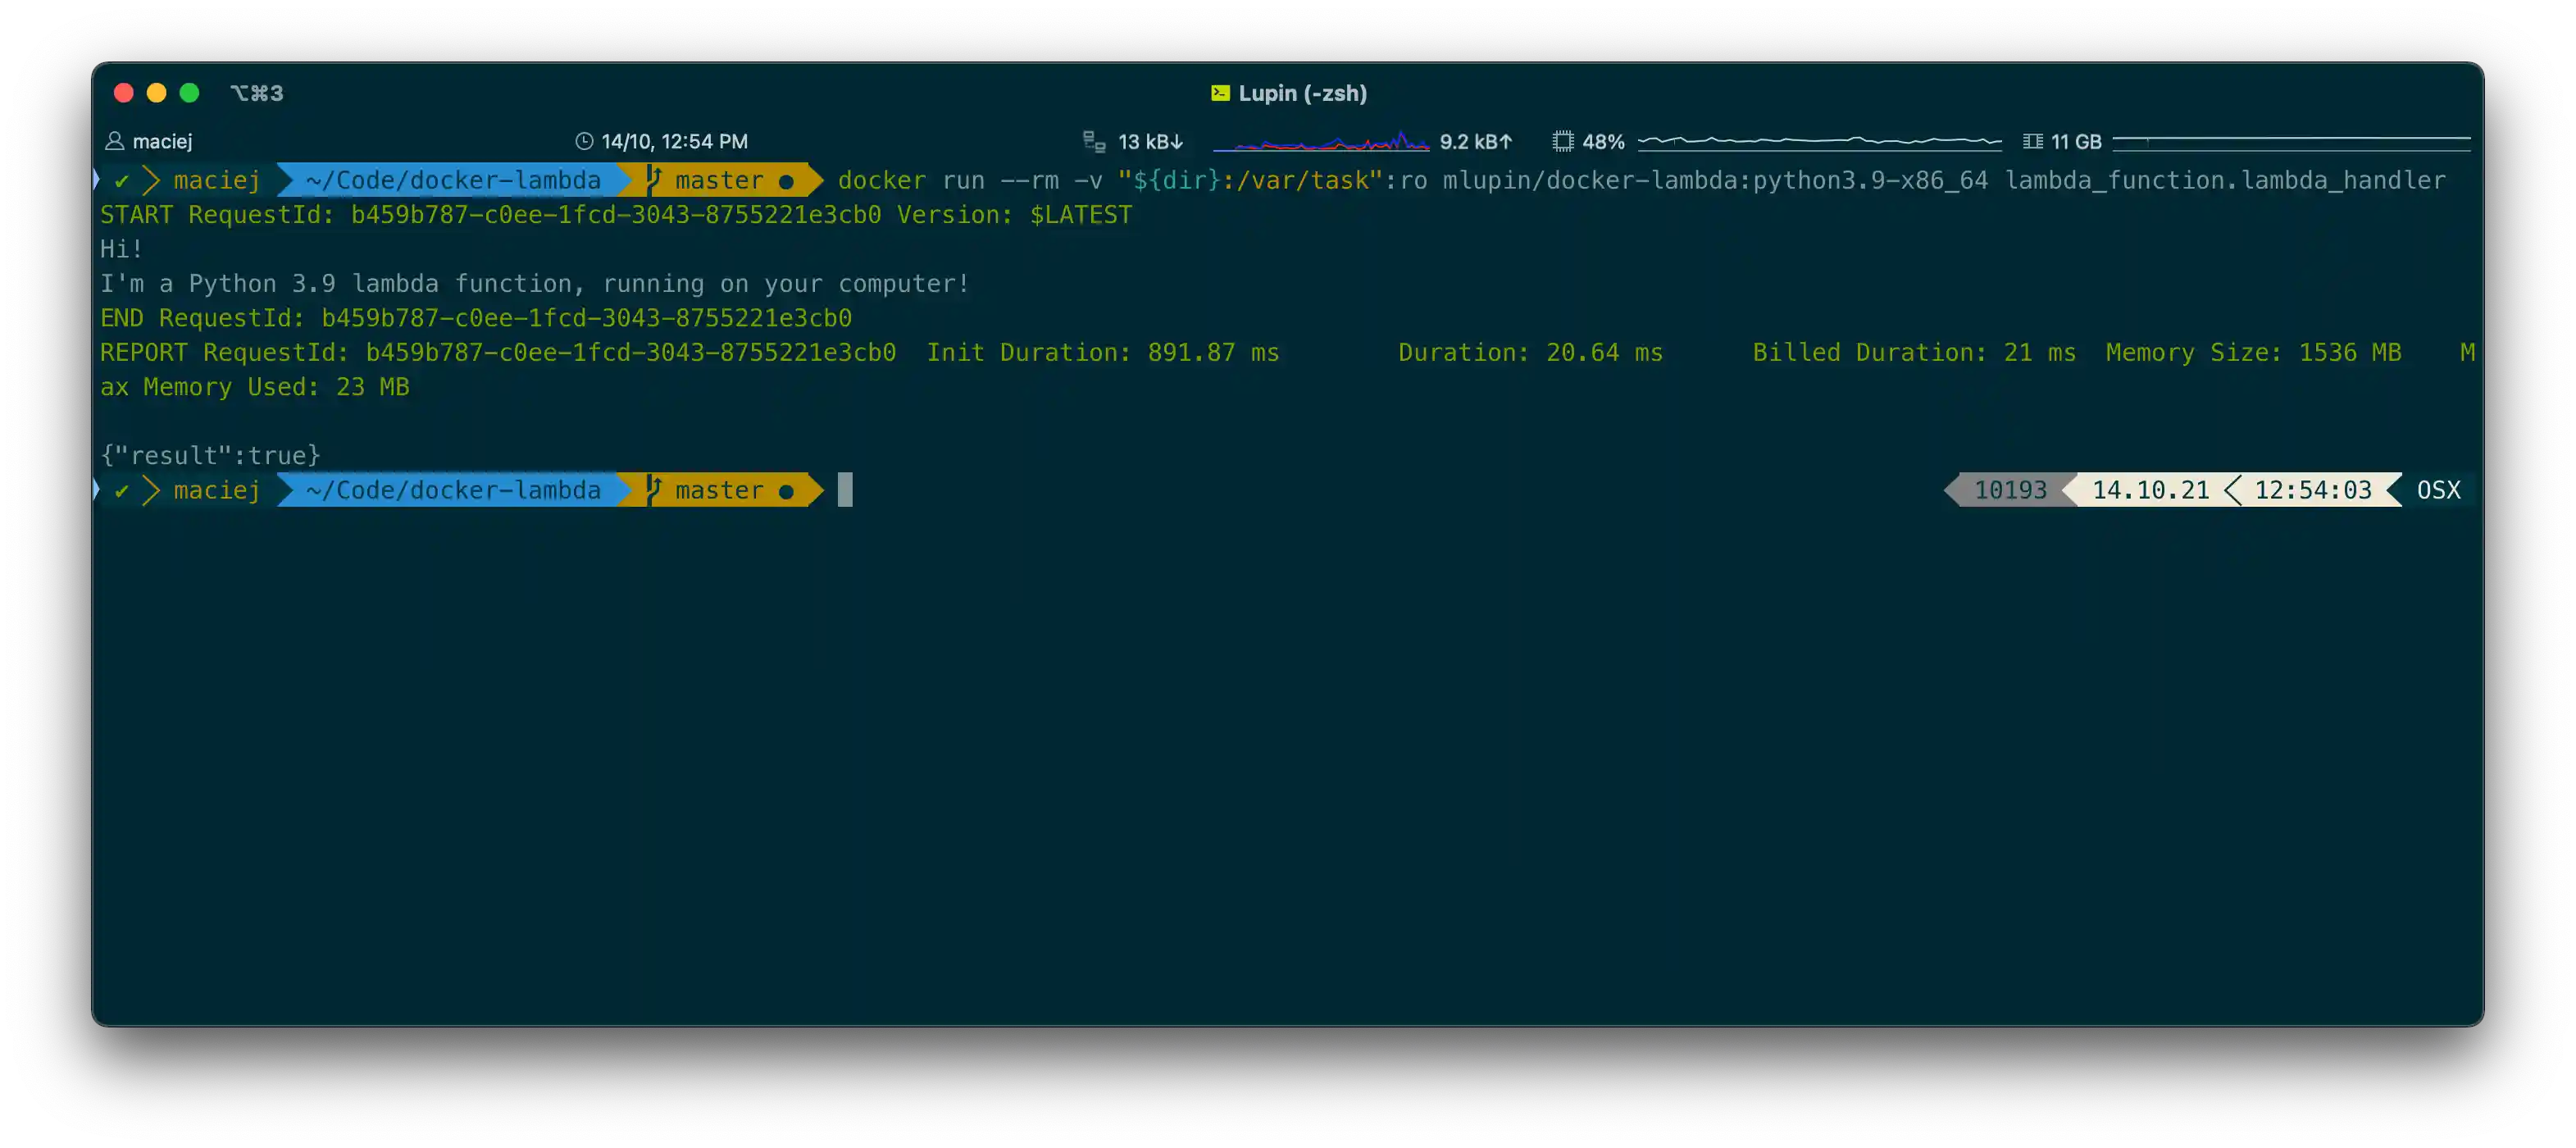2576x1148 pixels.
Task: Click the ~/Code/docker-lambda path segment
Action: point(450,180)
